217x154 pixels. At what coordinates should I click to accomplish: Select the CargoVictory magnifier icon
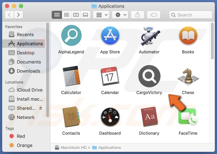[x=149, y=76]
